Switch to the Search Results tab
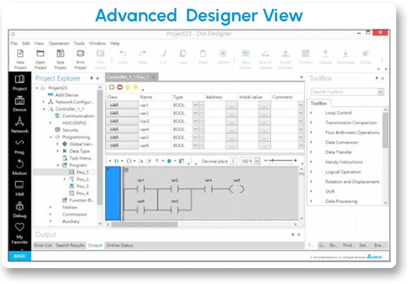The image size is (408, 284). tap(70, 246)
